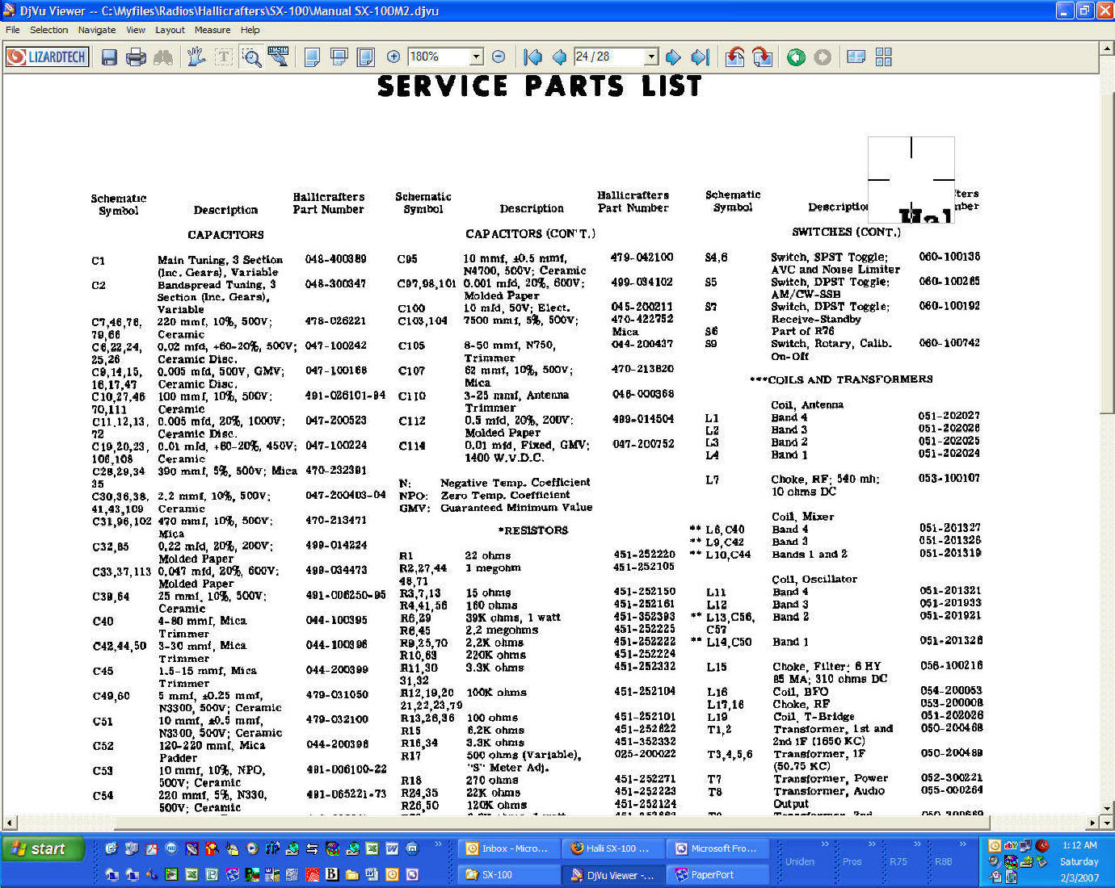This screenshot has width=1115, height=888.
Task: Switch to single page layout icon
Action: 312,57
